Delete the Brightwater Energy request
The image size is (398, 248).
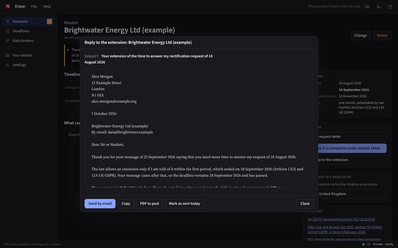pos(382,36)
